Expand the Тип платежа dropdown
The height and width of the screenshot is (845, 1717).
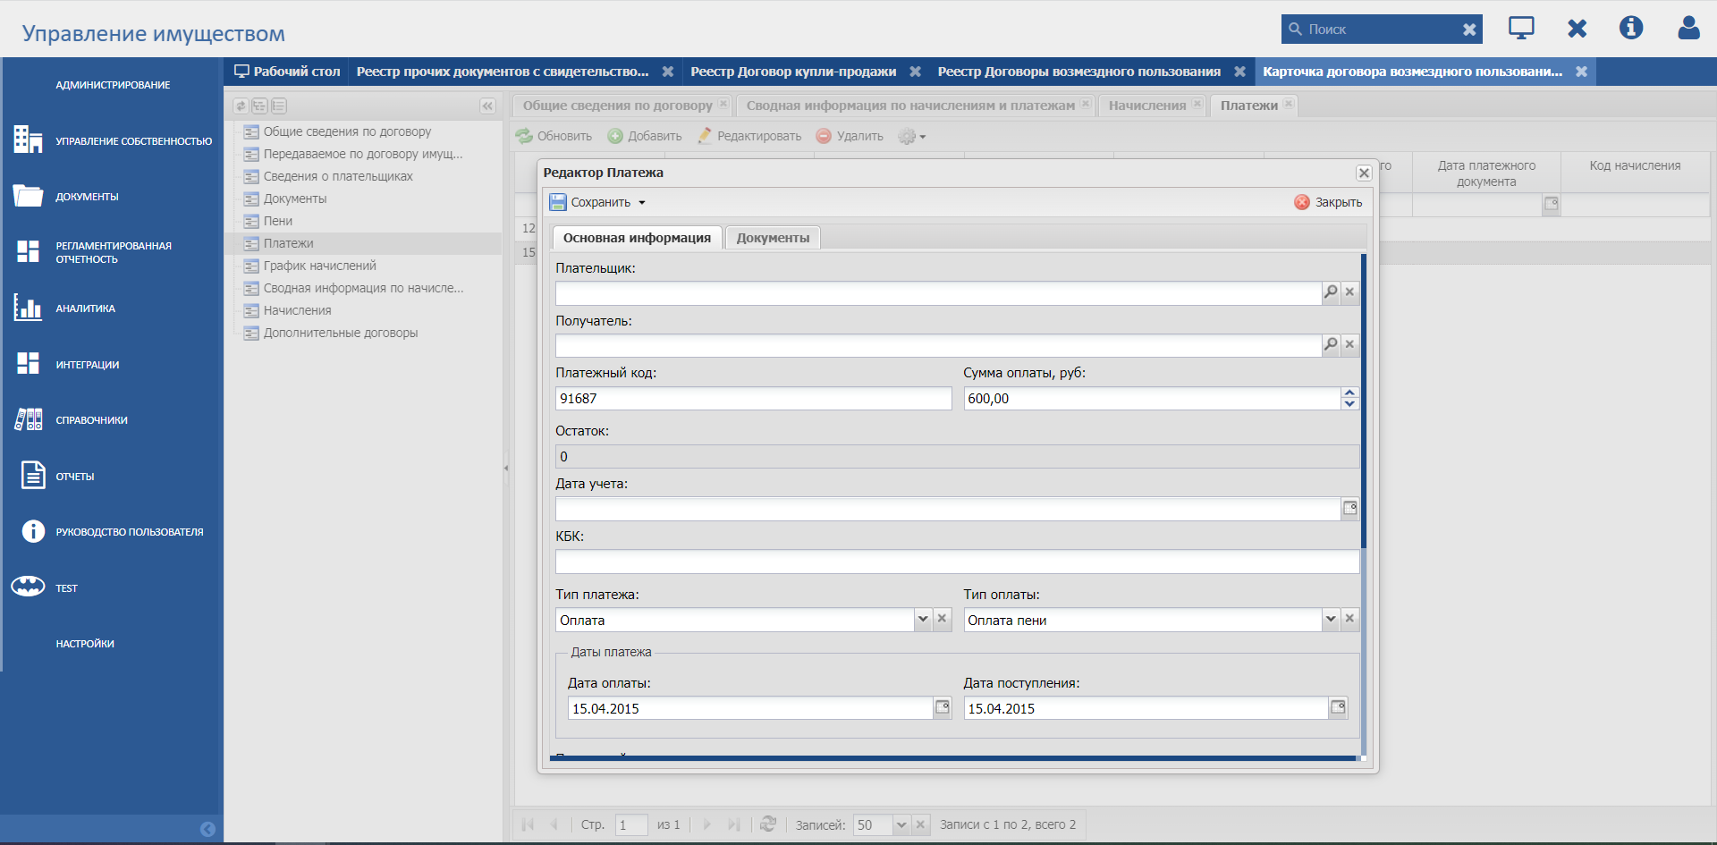[923, 620]
